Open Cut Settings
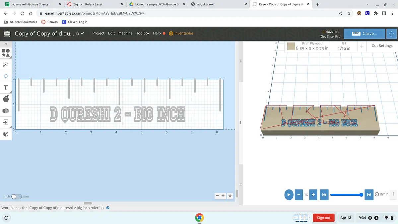Screen dimensions: 398x224 (x=382, y=46)
